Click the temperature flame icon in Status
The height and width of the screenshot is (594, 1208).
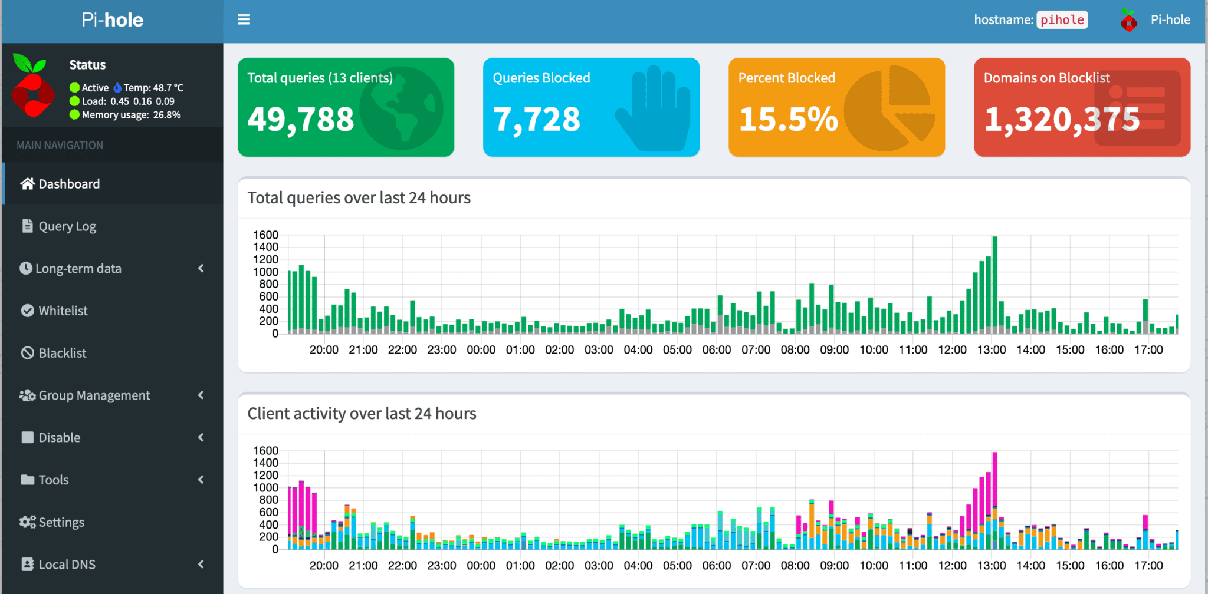click(x=117, y=87)
